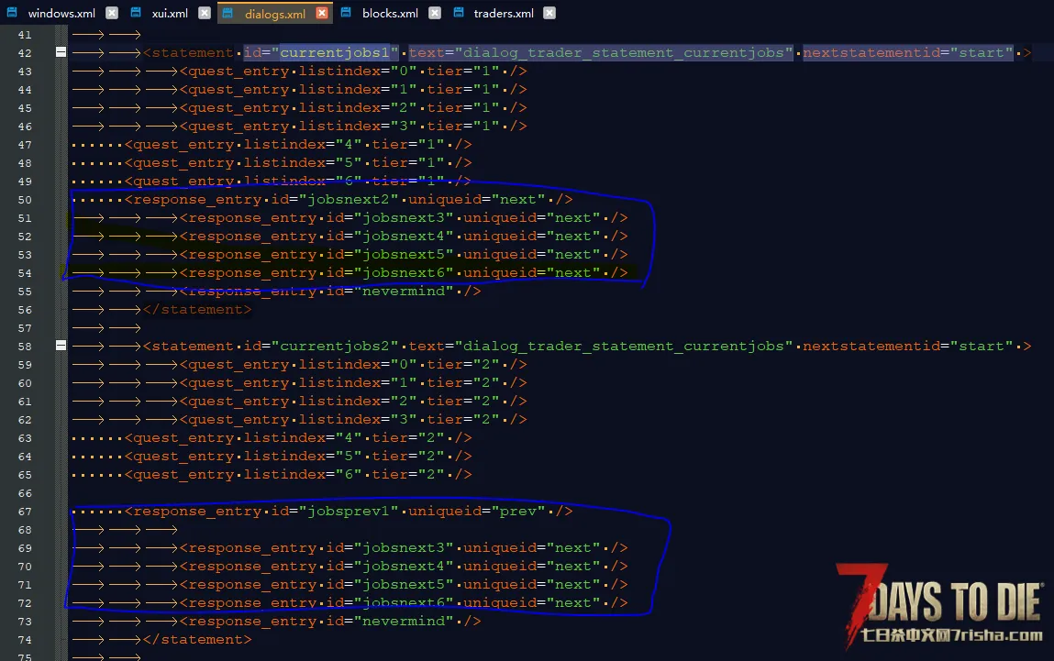Click the file icon on traders.xml tab

(x=458, y=14)
